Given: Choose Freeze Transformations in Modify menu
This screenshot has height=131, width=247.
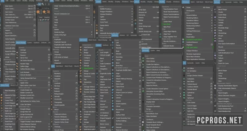Looking at the screenshot, I should (x=171, y=14).
